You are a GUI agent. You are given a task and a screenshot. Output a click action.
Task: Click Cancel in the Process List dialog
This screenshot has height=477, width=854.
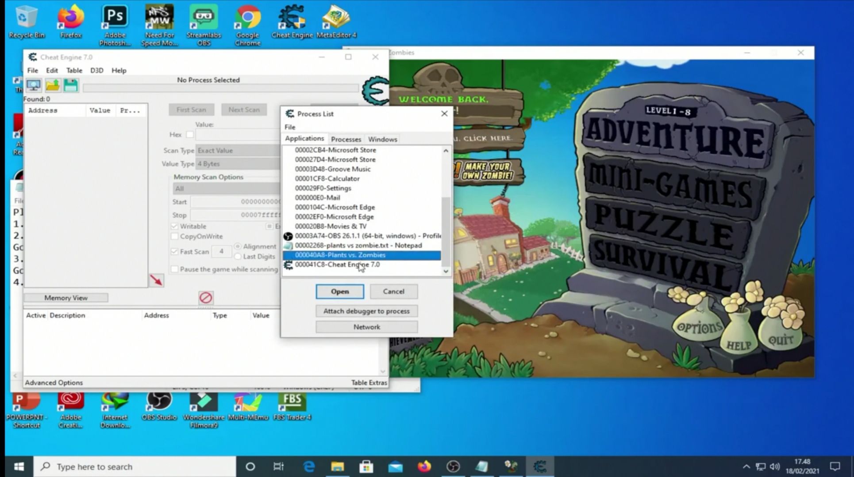tap(393, 291)
